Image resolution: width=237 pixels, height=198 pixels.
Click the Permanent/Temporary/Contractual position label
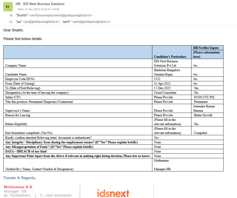[x=39, y=102]
